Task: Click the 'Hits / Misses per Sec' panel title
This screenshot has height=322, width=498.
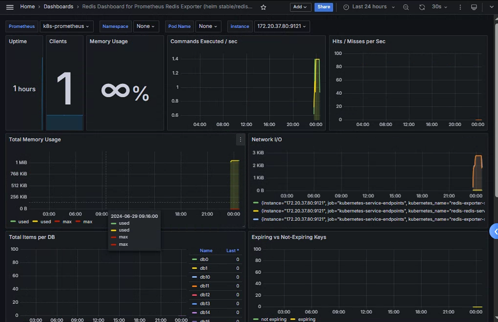Action: [359, 41]
